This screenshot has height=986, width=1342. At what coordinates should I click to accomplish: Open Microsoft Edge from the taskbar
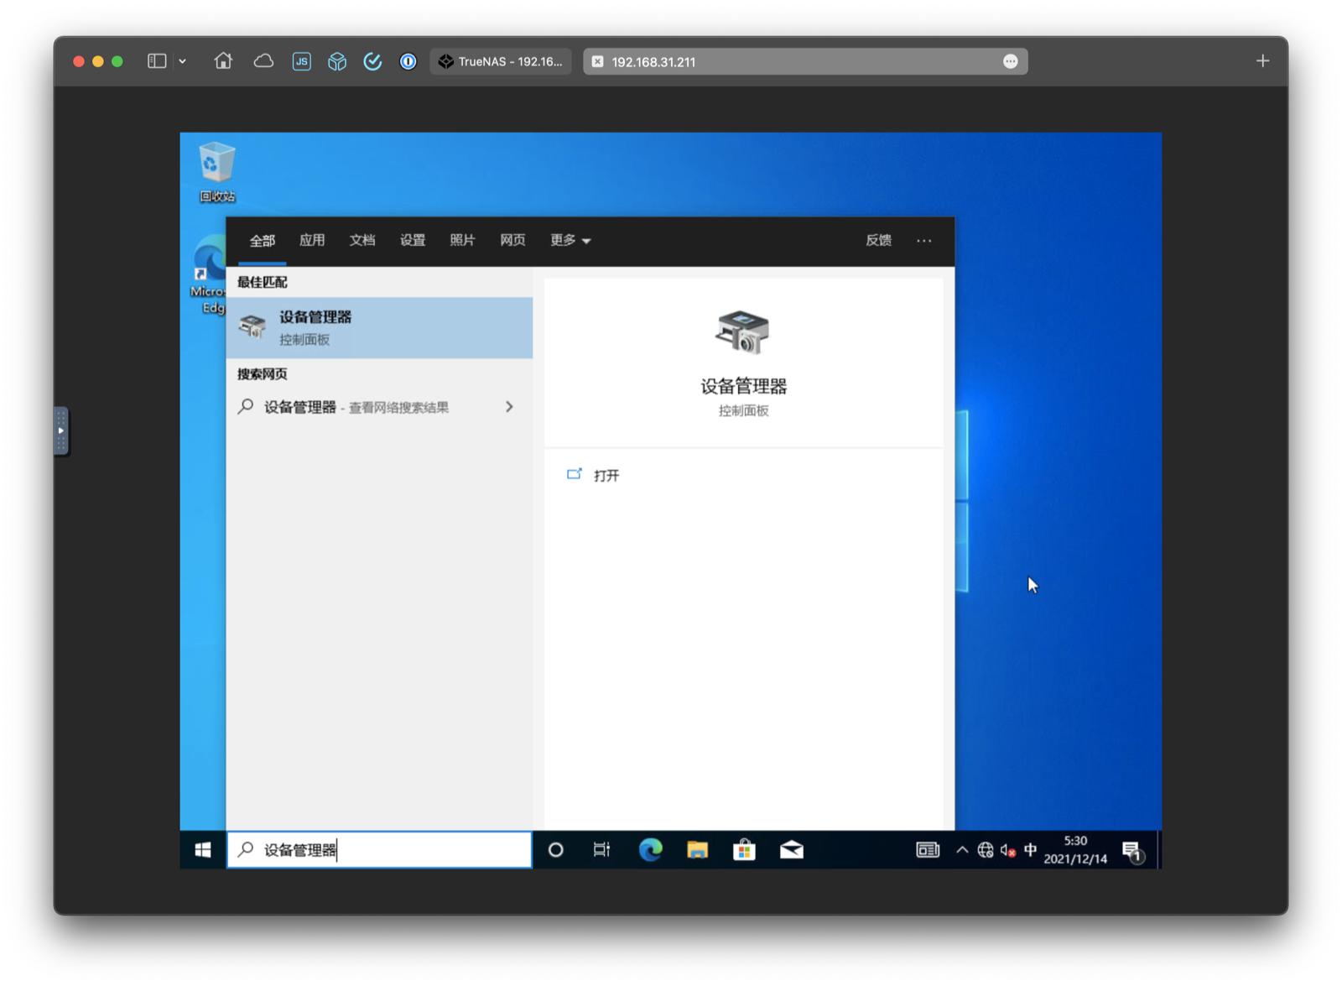652,850
